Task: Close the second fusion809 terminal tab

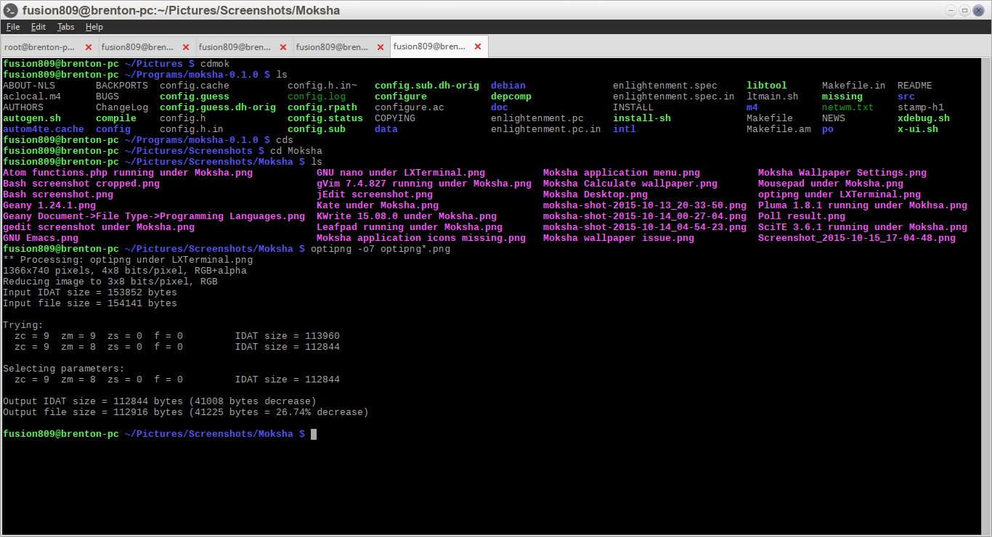Action: (282, 46)
